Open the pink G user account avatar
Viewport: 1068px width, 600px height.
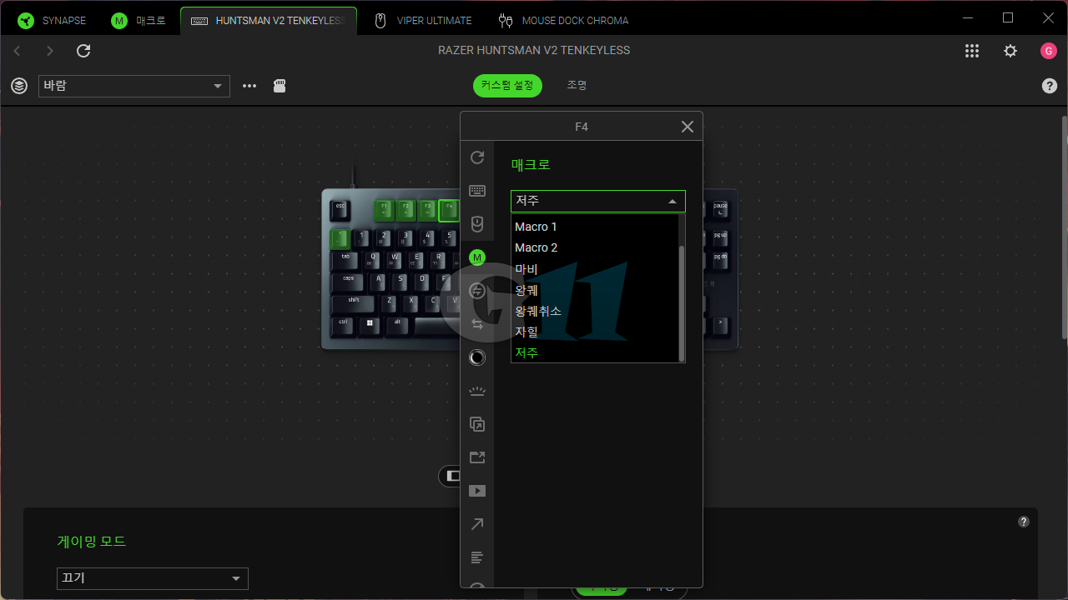[1049, 51]
